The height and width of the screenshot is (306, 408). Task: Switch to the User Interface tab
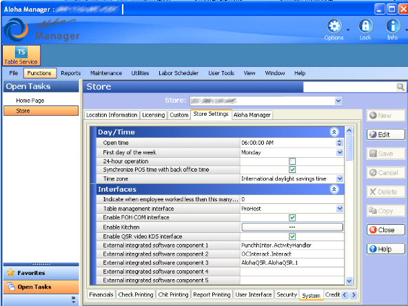254,294
